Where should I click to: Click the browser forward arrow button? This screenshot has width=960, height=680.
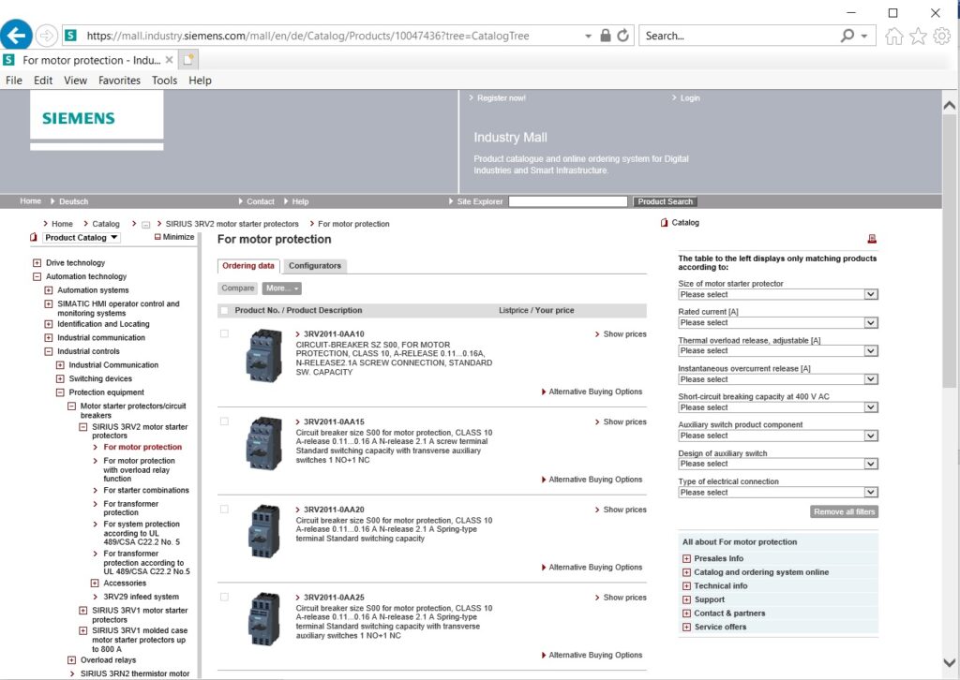47,36
